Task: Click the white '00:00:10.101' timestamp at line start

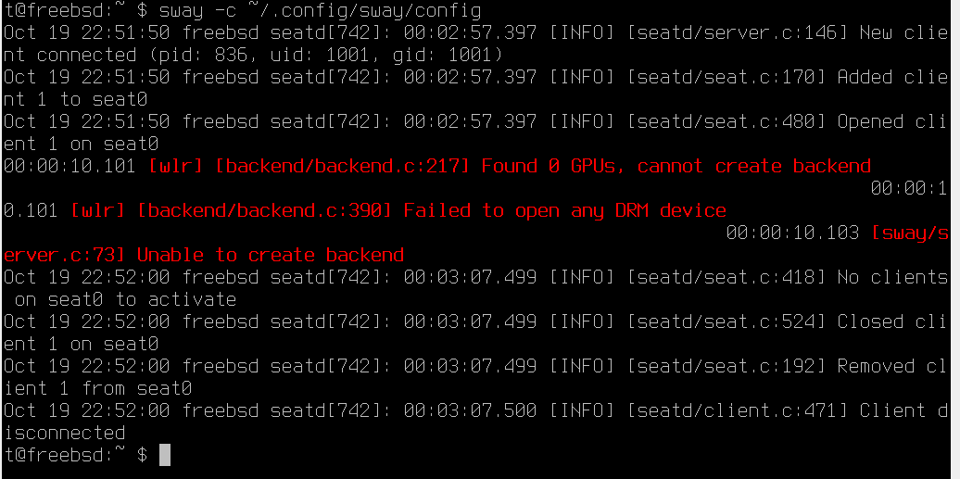Action: (x=70, y=166)
